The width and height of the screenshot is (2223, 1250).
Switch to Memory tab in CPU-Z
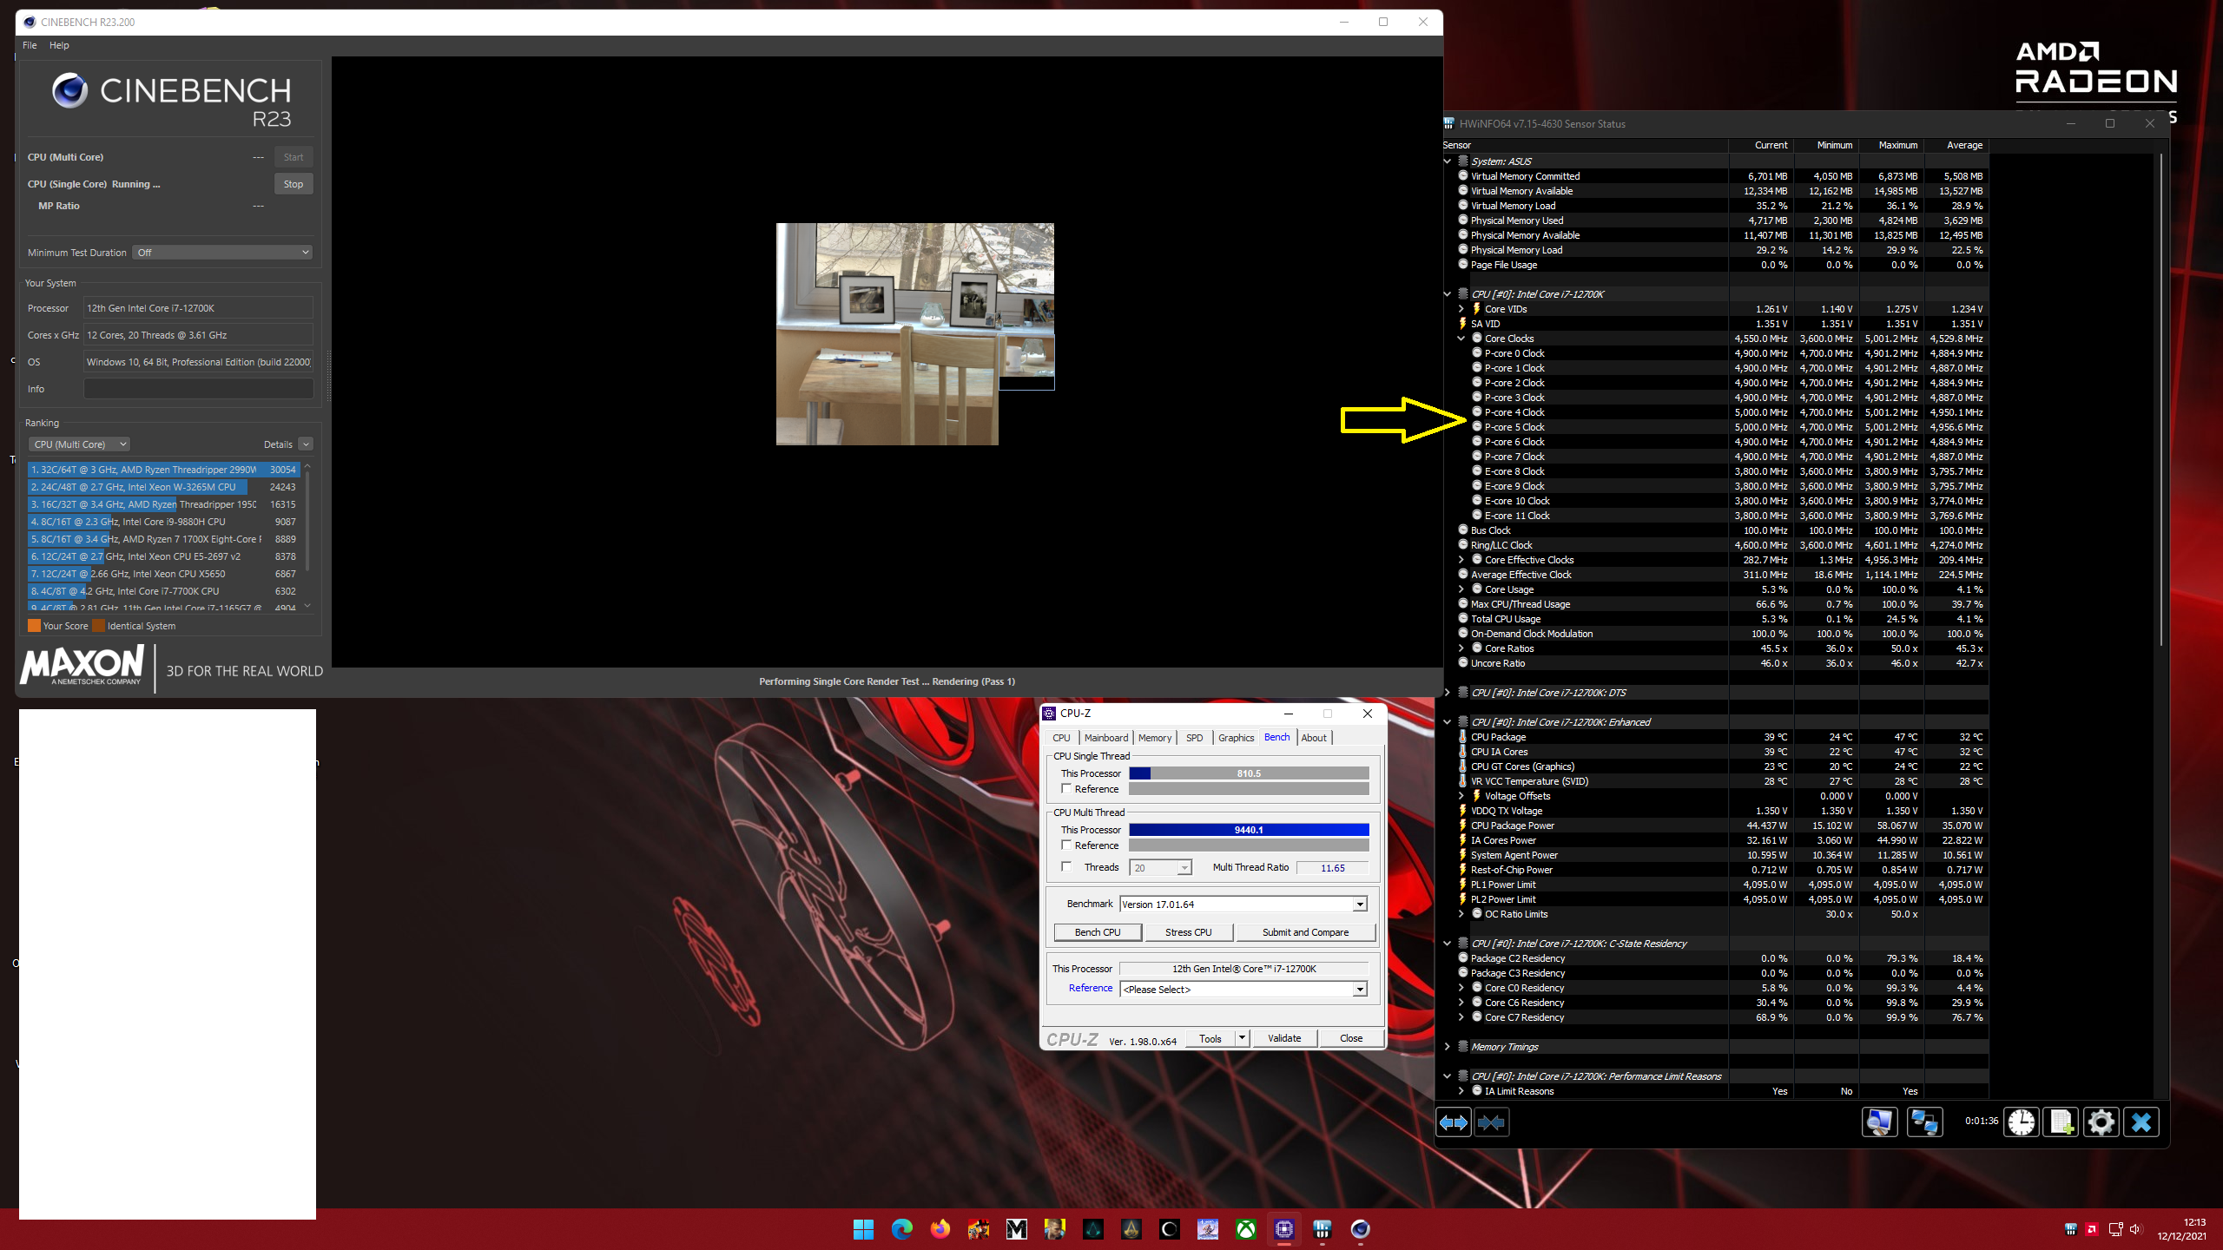pyautogui.click(x=1155, y=738)
